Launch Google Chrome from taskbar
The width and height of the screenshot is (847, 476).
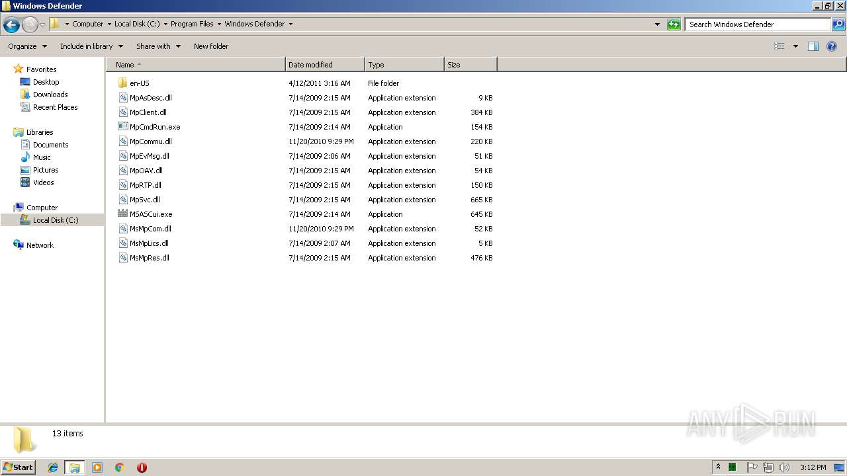[x=119, y=467]
